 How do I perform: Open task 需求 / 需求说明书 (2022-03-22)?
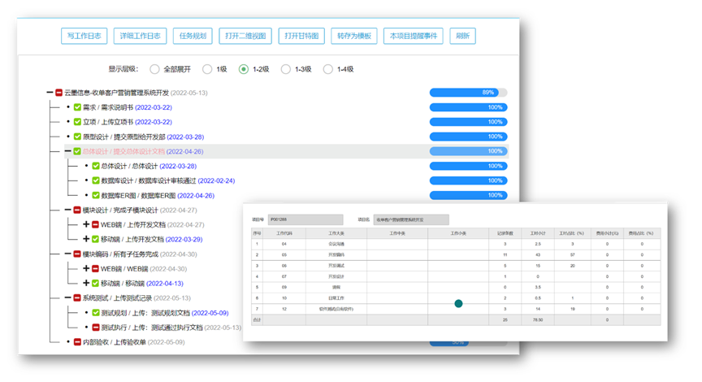click(x=127, y=107)
